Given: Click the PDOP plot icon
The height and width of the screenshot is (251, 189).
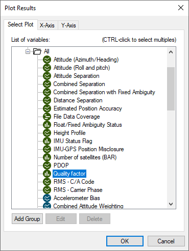Looking at the screenshot, I should click(x=47, y=165).
